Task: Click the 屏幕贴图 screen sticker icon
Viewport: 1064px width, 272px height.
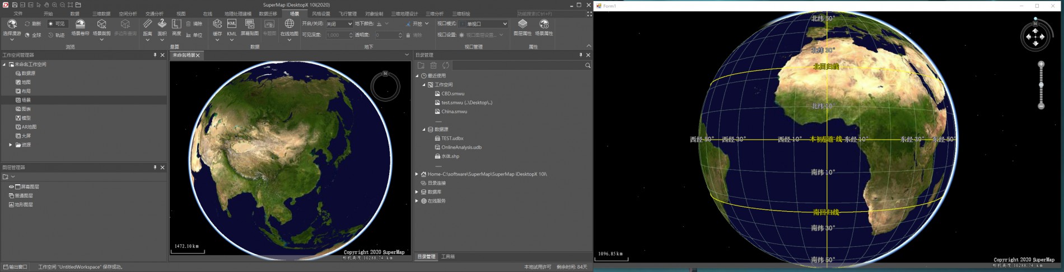Action: point(250,24)
